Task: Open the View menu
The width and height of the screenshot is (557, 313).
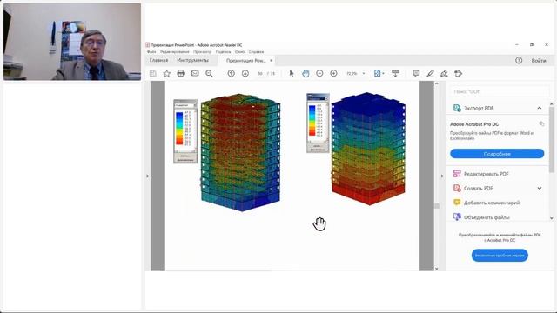Action: (x=202, y=52)
